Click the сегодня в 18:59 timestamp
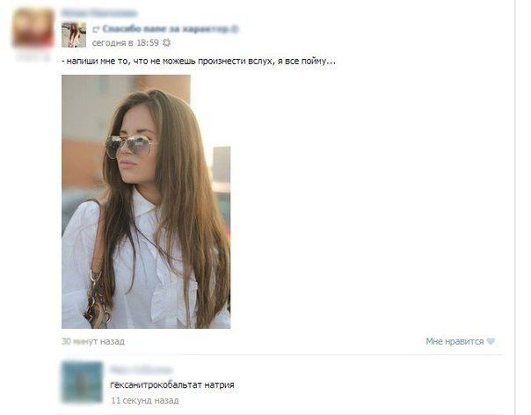The image size is (531, 415). [x=126, y=43]
